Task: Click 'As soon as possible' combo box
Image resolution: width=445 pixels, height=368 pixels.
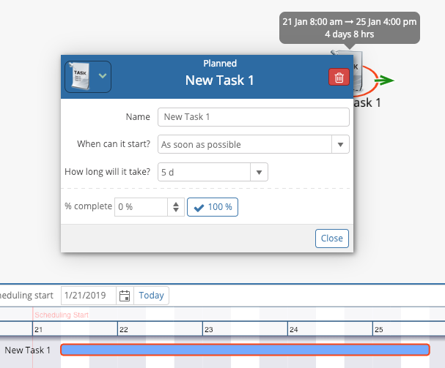Action: tap(245, 144)
